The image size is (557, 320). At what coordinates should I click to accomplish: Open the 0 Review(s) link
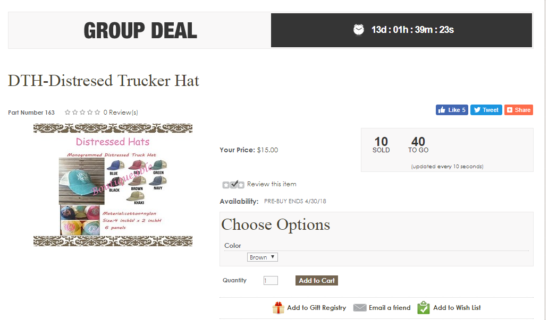click(121, 113)
